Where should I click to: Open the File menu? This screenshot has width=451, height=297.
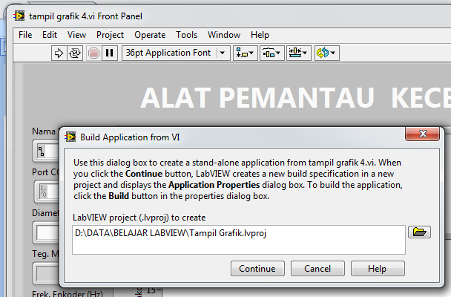pos(25,35)
